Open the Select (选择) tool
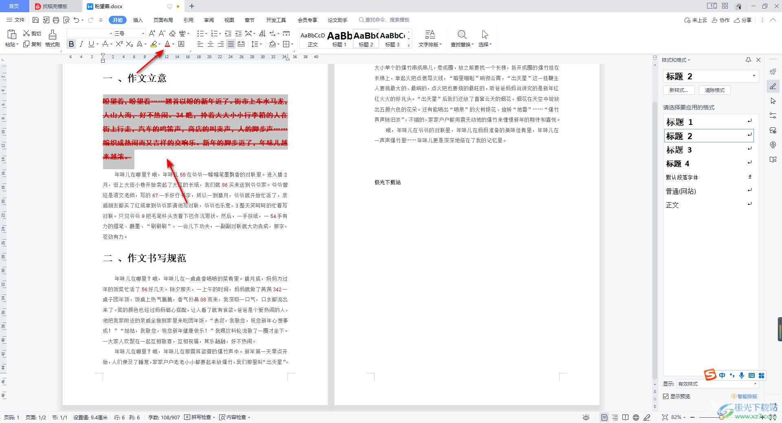 point(485,39)
